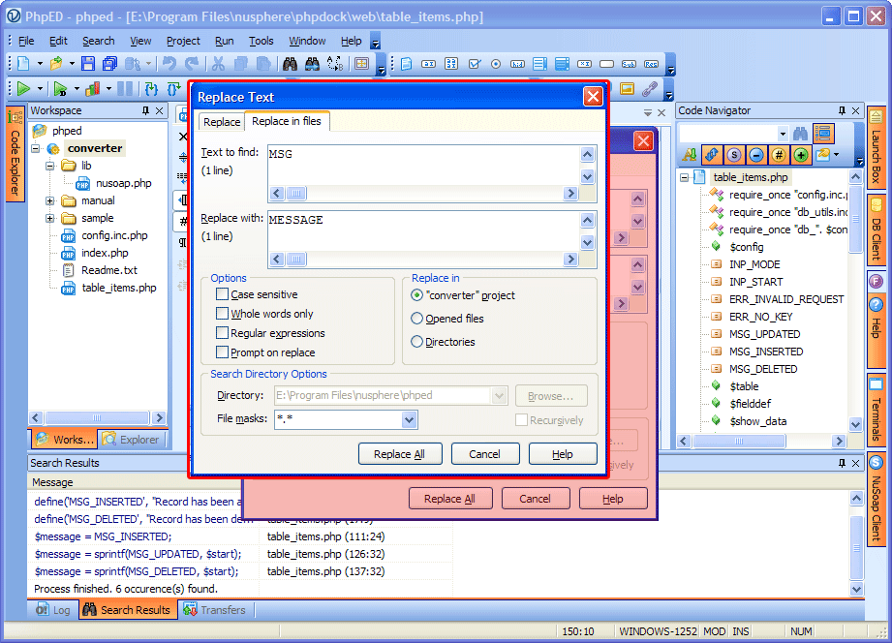This screenshot has width=892, height=643.
Task: Enable the Case sensitive option
Action: (223, 294)
